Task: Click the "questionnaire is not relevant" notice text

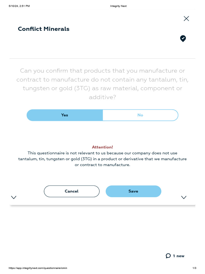Action: 102,159
